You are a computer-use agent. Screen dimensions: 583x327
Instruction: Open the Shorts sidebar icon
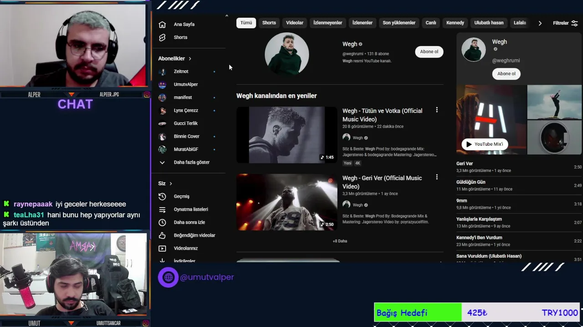162,37
